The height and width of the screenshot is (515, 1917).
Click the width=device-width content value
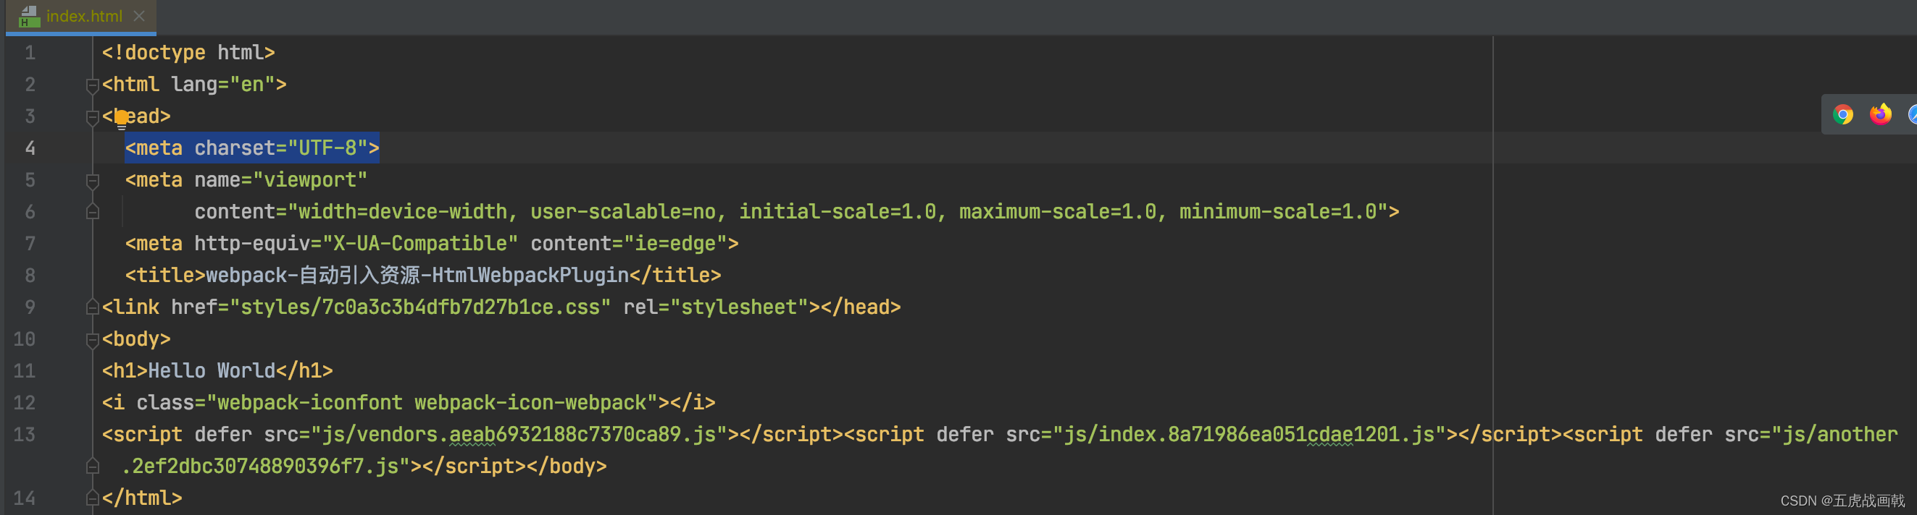coord(403,212)
